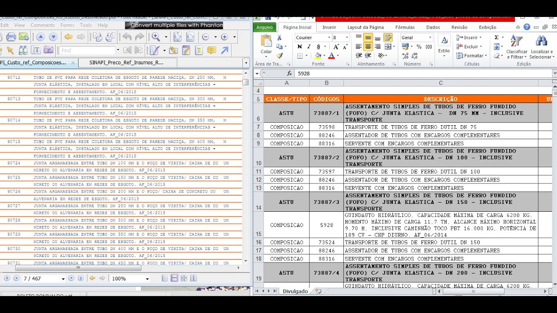Toggle Continuous page layout in Foxit status bar

(174, 278)
